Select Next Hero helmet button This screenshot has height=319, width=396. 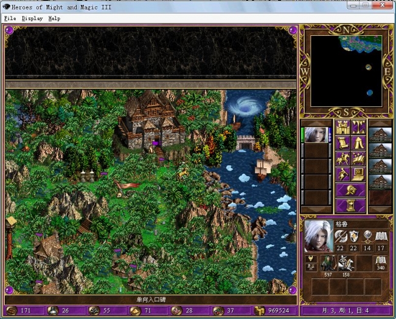(350, 190)
